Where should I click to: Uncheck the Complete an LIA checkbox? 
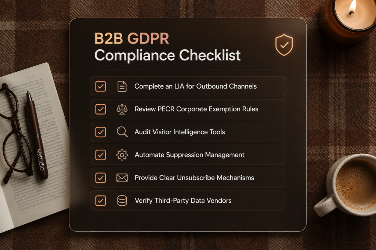[101, 86]
